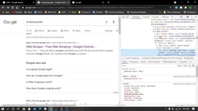Select the inspect element picker icon

[x=123, y=17]
